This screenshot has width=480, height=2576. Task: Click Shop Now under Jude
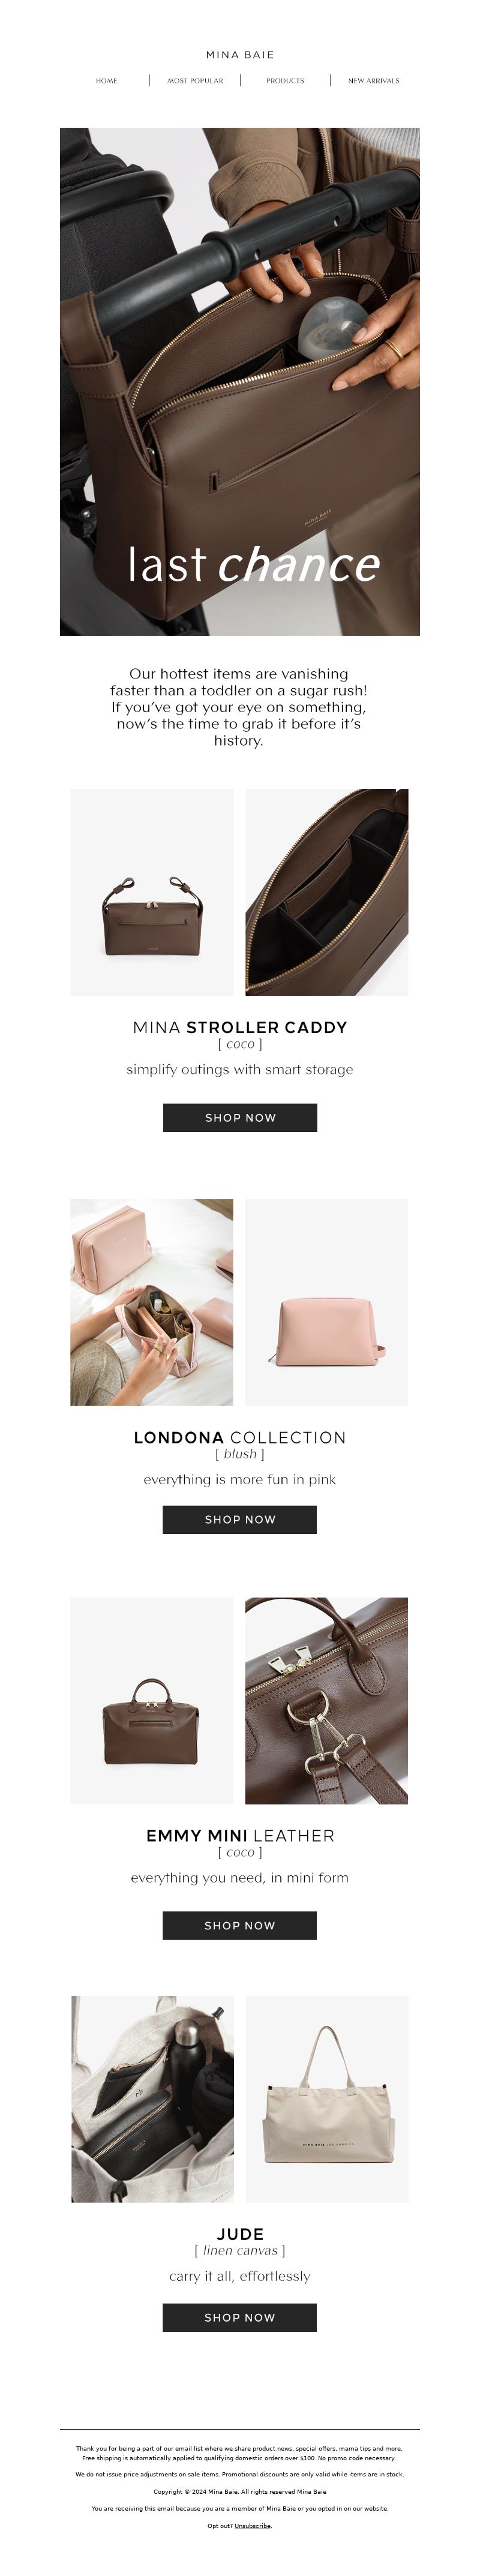[x=240, y=2317]
